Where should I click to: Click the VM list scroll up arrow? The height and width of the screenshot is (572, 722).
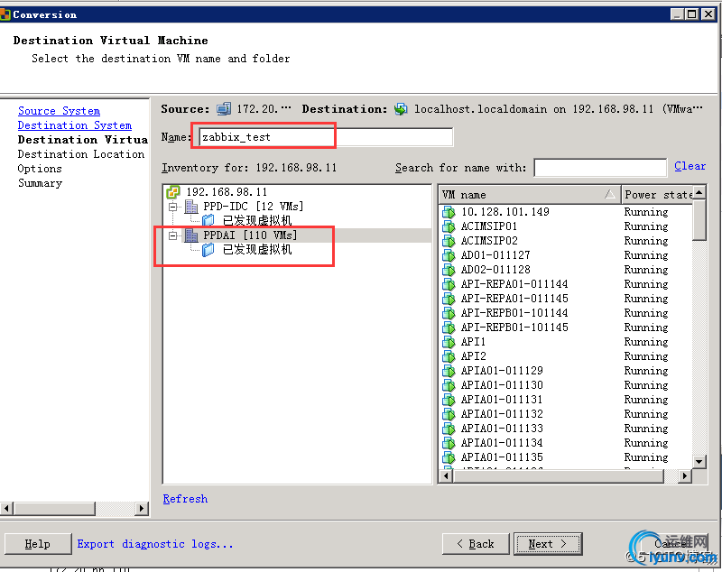(x=699, y=192)
